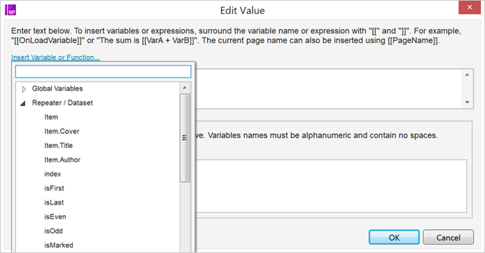Image resolution: width=485 pixels, height=253 pixels.
Task: Select the Item.Author entry
Action: 62,160
